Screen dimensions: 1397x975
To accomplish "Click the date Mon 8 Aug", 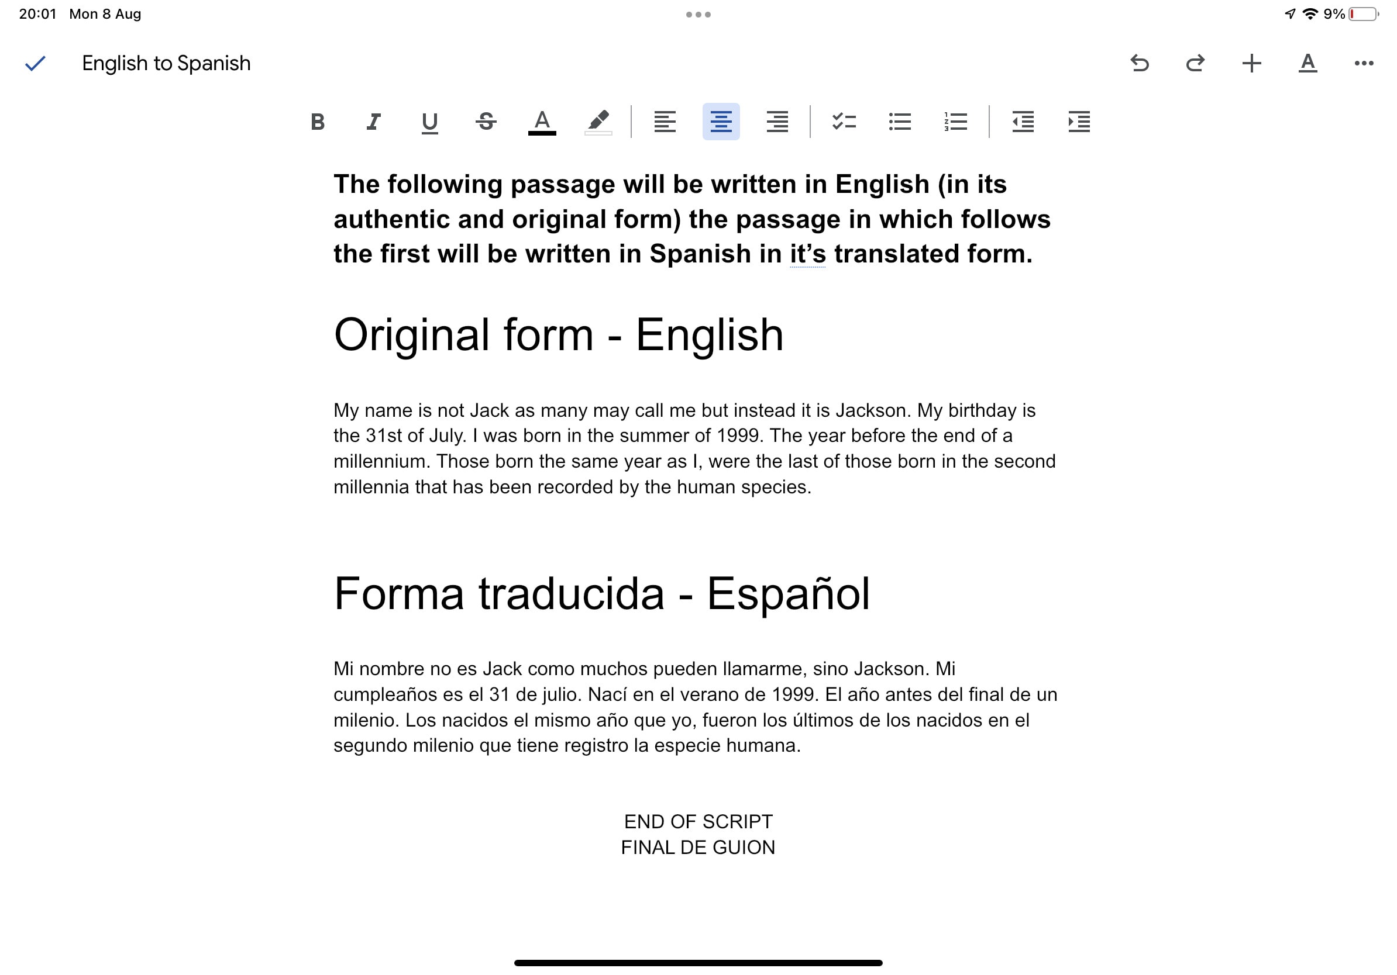I will tap(105, 14).
